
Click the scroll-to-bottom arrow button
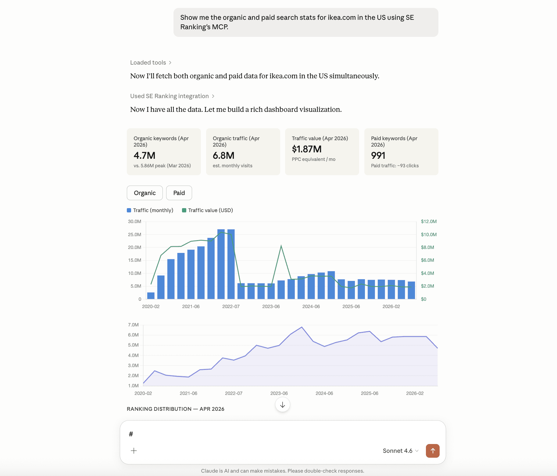coord(283,405)
